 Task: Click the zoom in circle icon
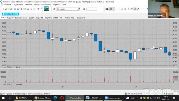coord(125,9)
